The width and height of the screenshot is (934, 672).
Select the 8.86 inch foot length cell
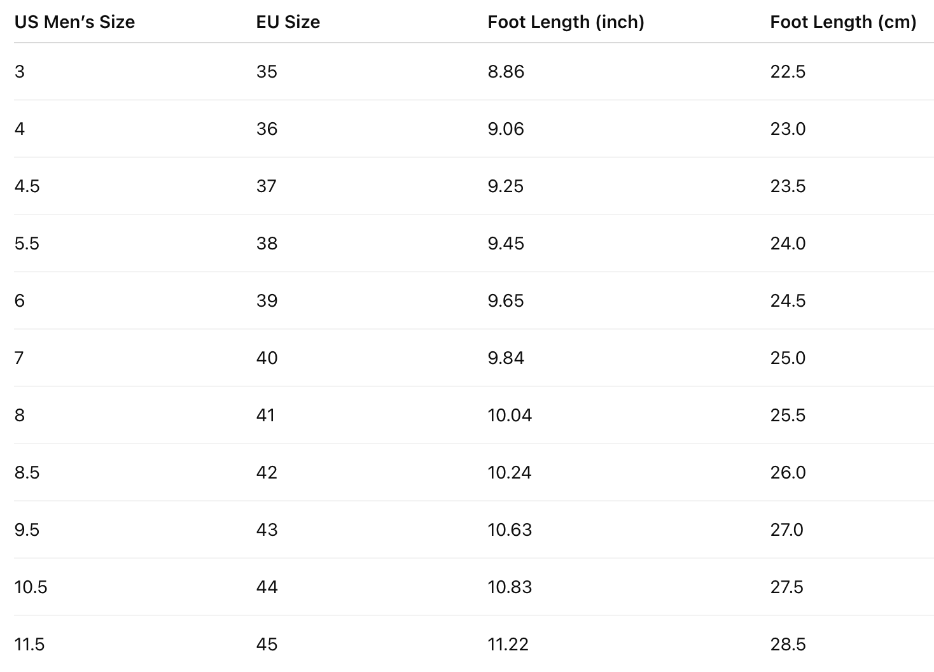[x=506, y=71]
